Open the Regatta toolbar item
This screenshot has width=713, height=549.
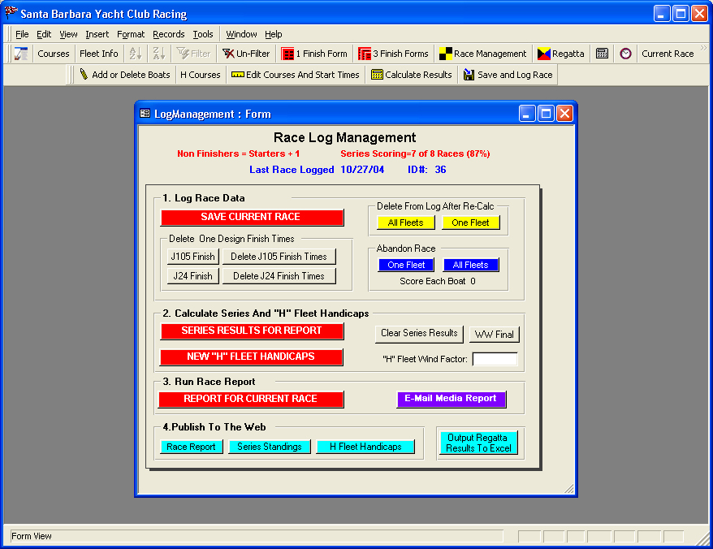[x=560, y=54]
